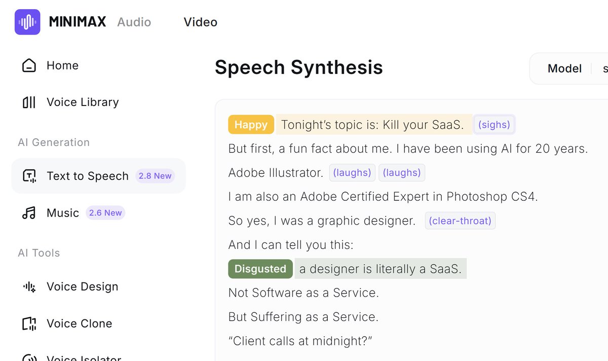The width and height of the screenshot is (608, 361).
Task: Click the Music note icon
Action: [29, 213]
